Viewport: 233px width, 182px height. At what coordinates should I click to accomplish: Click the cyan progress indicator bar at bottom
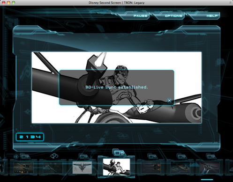(x=207, y=180)
